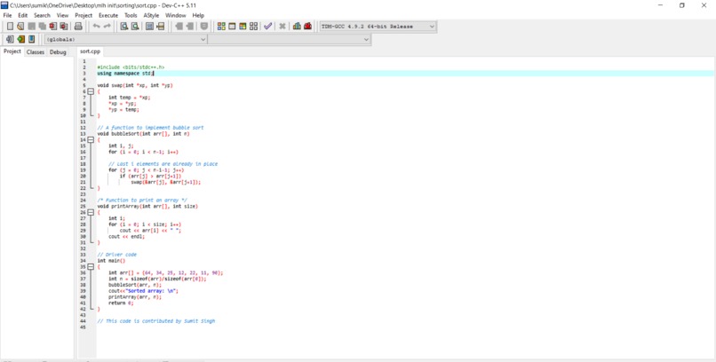Click 'void printArray(int arr[], int size)' line
The image size is (716, 362).
click(147, 206)
